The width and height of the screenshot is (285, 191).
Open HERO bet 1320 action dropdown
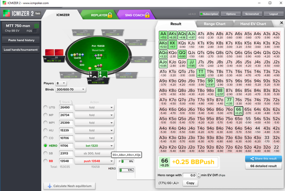pyautogui.click(x=94, y=146)
